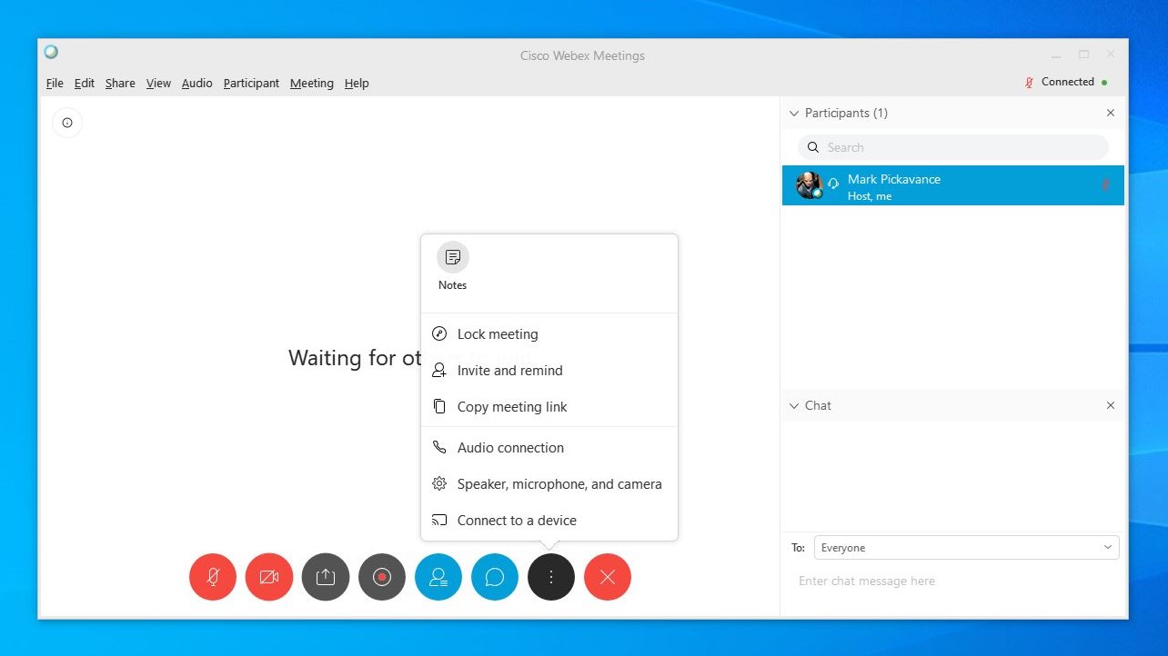The height and width of the screenshot is (656, 1168).
Task: Click the Audio connection phone icon
Action: pyautogui.click(x=439, y=447)
